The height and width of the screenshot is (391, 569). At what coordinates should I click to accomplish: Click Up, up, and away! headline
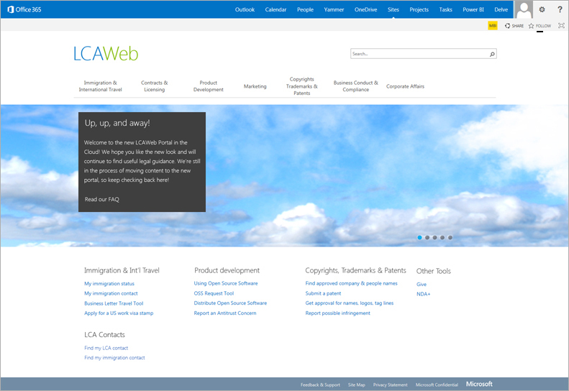117,123
